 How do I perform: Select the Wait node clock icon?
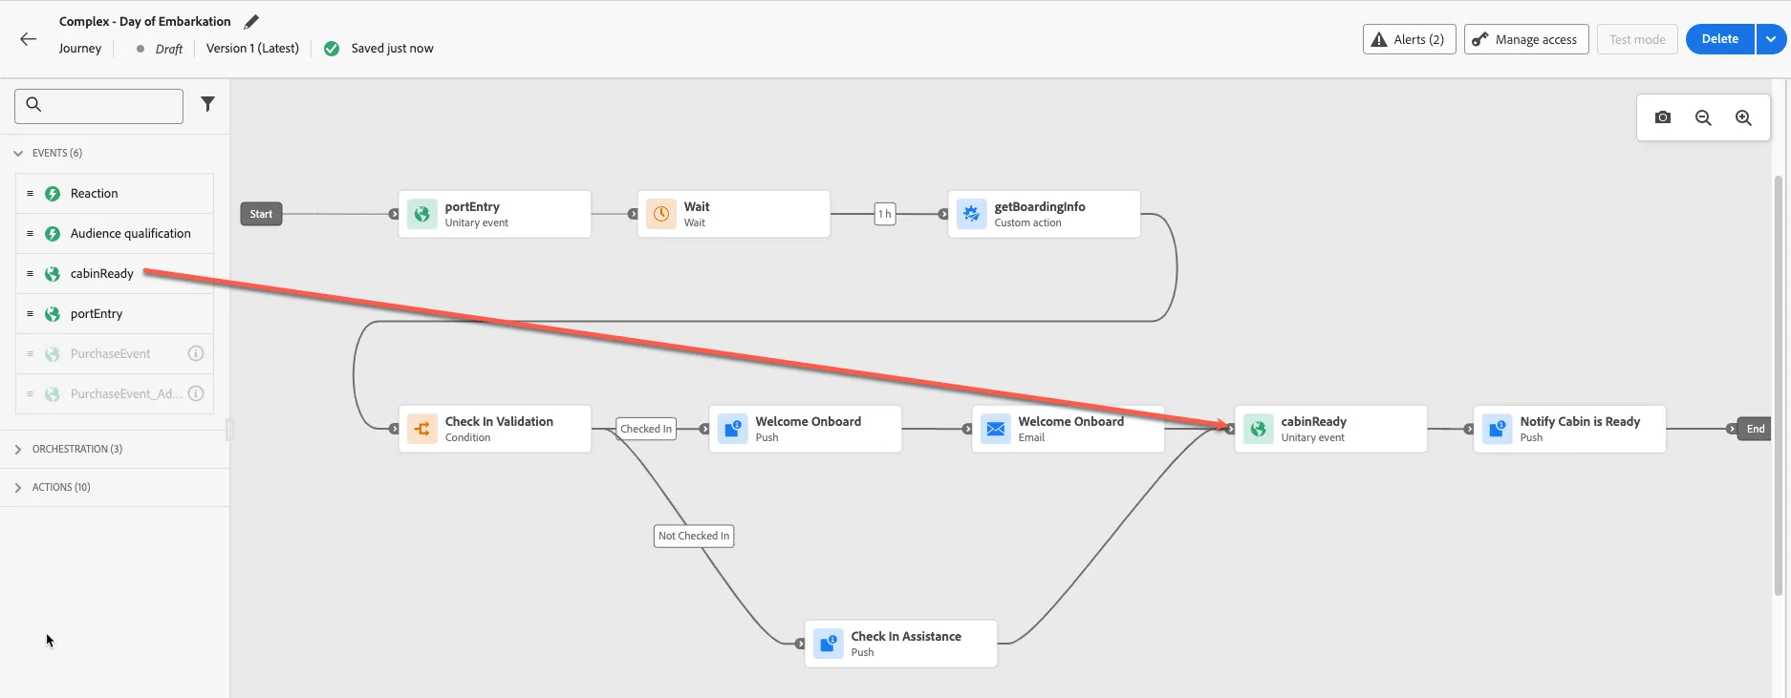tap(660, 214)
